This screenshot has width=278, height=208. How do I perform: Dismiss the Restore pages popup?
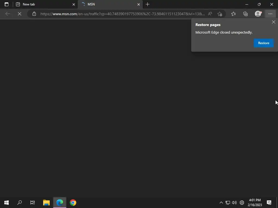pyautogui.click(x=274, y=22)
